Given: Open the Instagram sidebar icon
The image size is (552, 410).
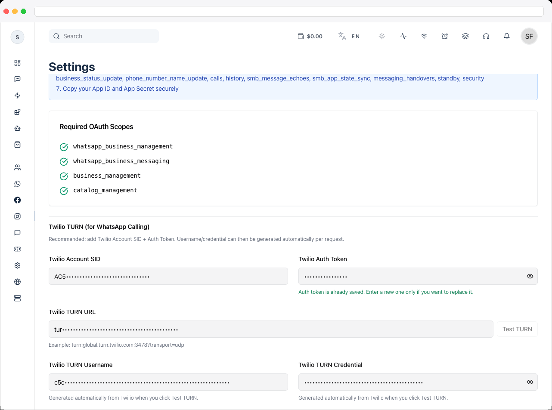Looking at the screenshot, I should coord(17,216).
